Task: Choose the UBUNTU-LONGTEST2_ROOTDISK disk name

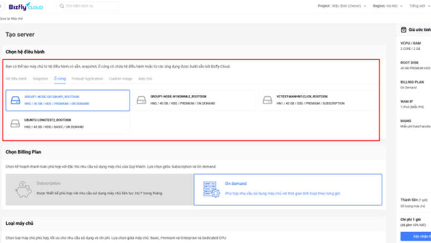Action: 47,120
